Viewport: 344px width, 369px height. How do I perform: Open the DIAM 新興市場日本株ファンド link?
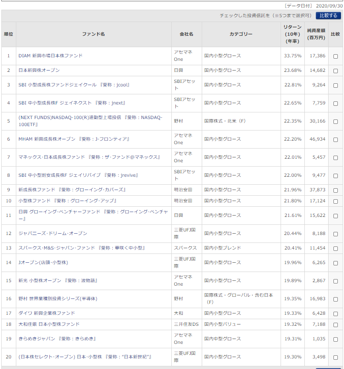click(x=51, y=56)
